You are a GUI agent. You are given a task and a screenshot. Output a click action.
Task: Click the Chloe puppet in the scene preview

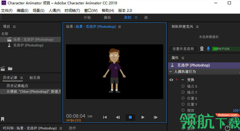click(x=114, y=71)
